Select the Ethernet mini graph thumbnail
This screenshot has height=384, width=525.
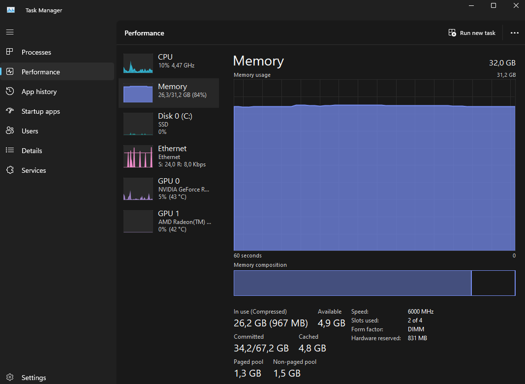(x=138, y=157)
